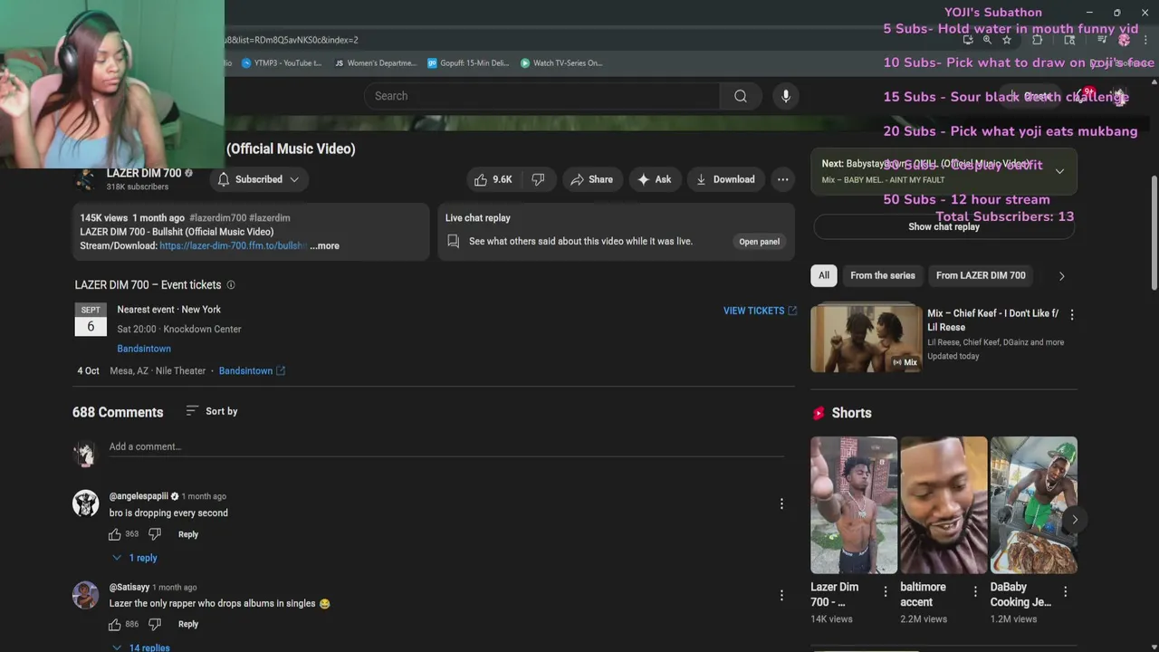The width and height of the screenshot is (1159, 652).
Task: Show more filter chips with the right arrow
Action: [1062, 275]
